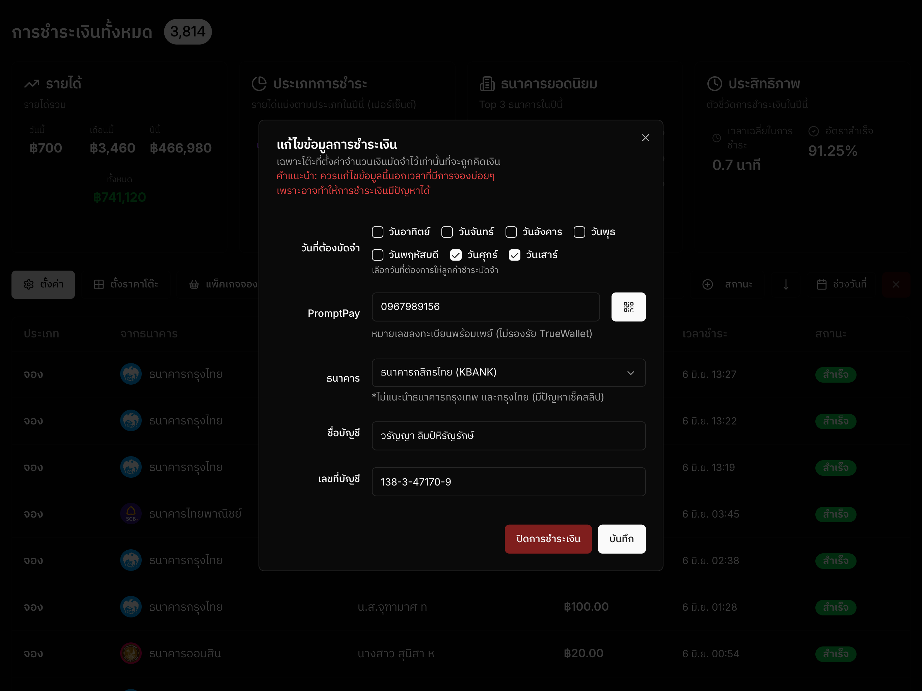This screenshot has height=691, width=922.
Task: Click Krungthai bank logo in 13:22 row
Action: tap(131, 420)
